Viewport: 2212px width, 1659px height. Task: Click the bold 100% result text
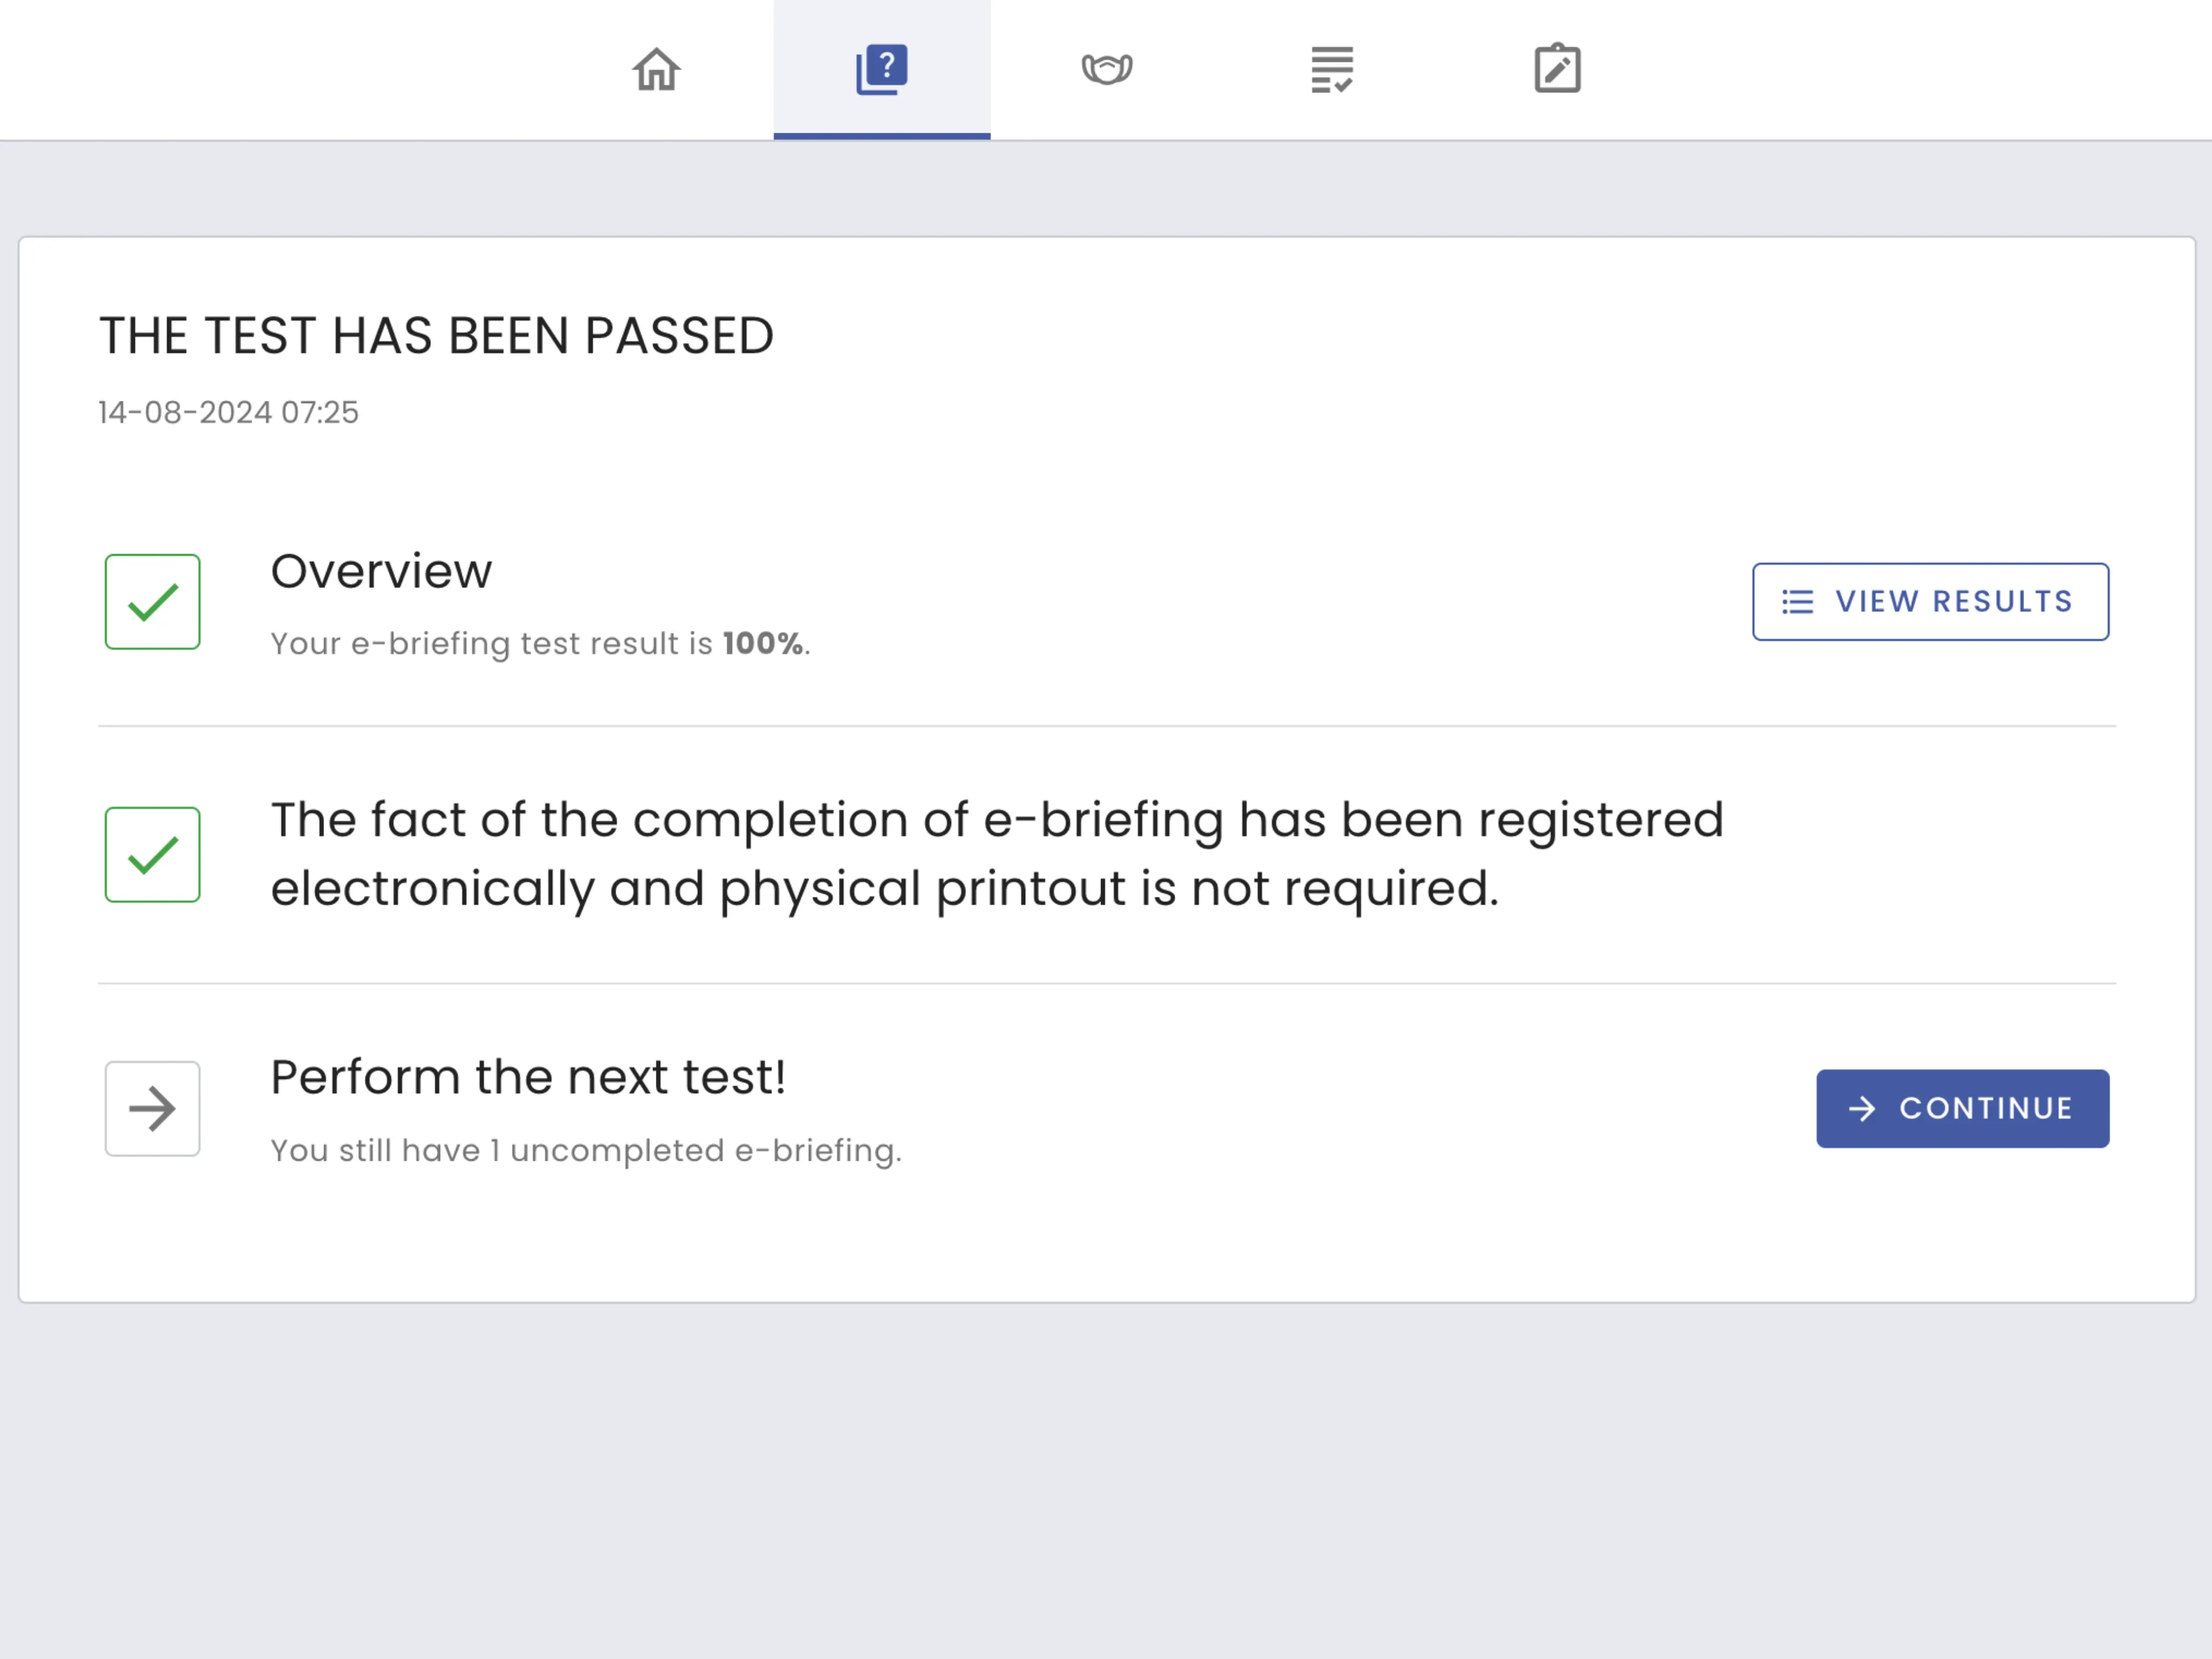(x=763, y=644)
